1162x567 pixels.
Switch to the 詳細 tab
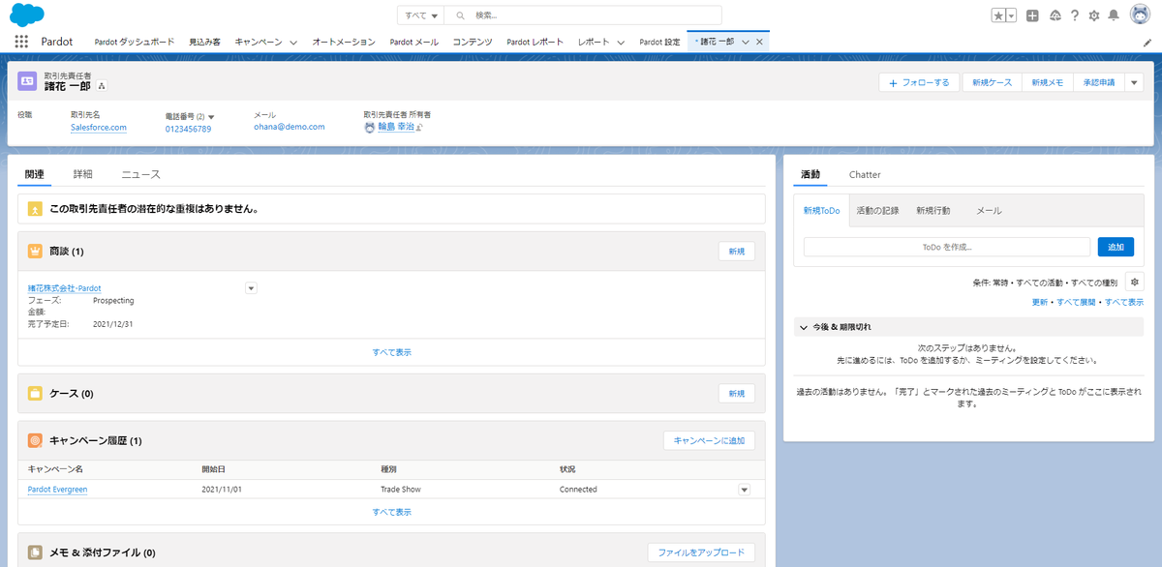[83, 174]
